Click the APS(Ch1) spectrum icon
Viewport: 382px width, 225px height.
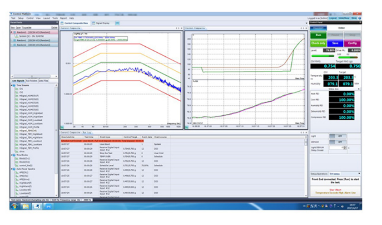coord(17,172)
